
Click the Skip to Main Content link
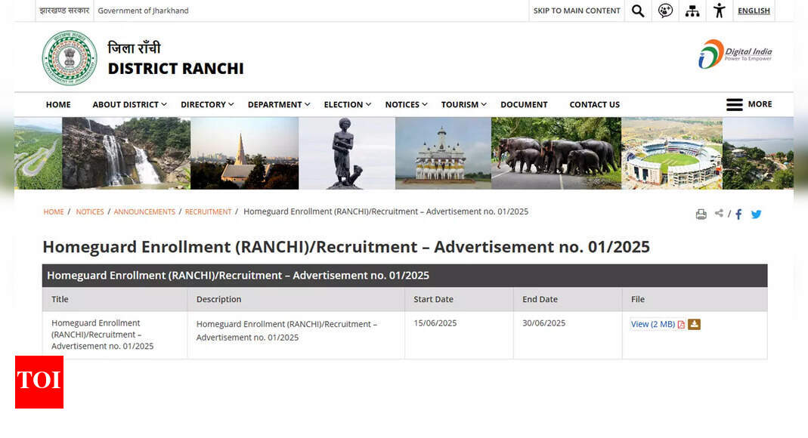577,11
